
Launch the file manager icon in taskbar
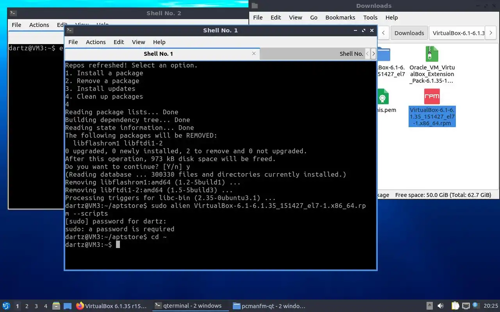[56, 306]
